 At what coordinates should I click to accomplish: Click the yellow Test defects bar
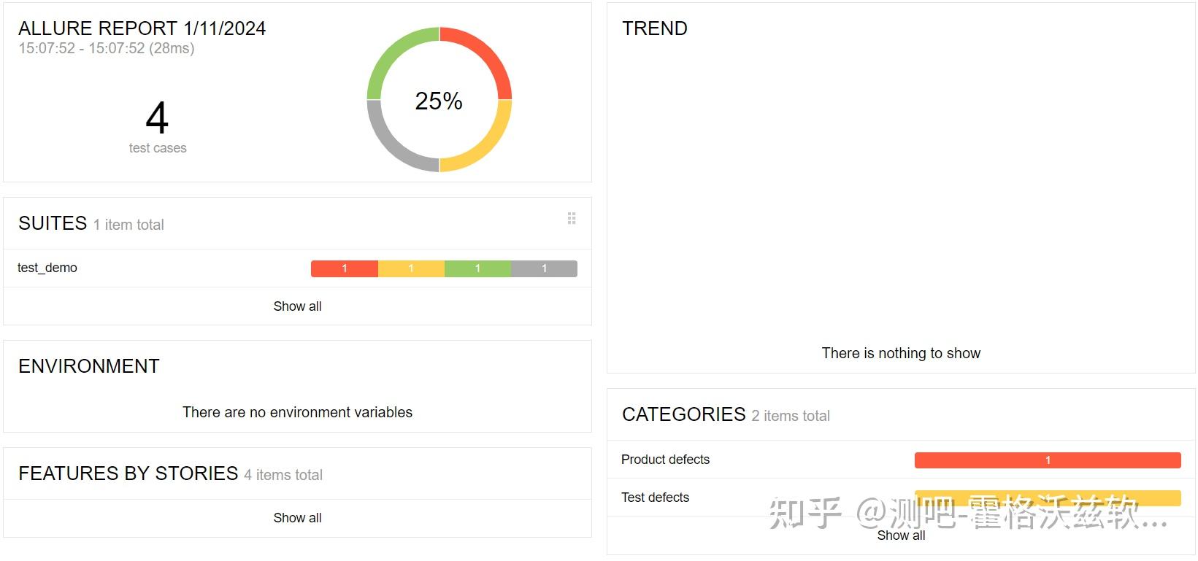point(1047,496)
